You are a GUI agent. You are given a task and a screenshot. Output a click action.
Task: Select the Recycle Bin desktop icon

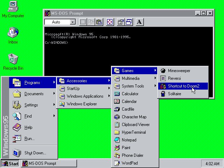13,62
